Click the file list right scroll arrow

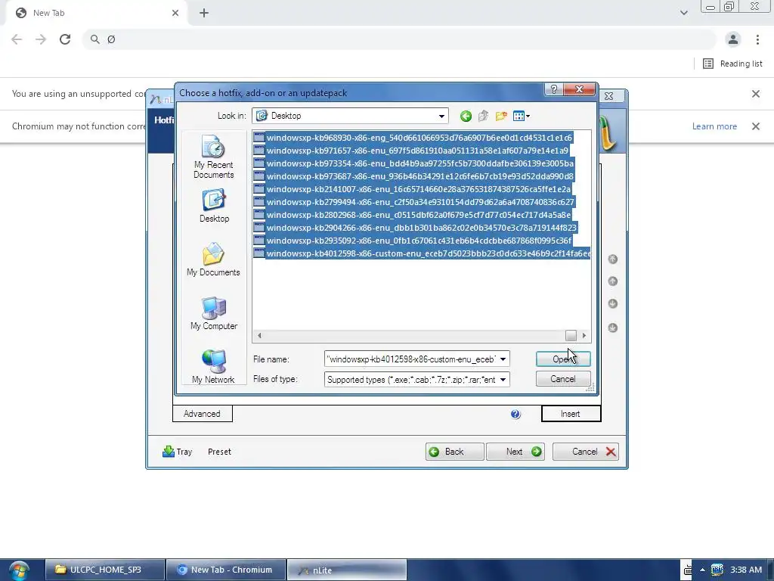click(584, 335)
